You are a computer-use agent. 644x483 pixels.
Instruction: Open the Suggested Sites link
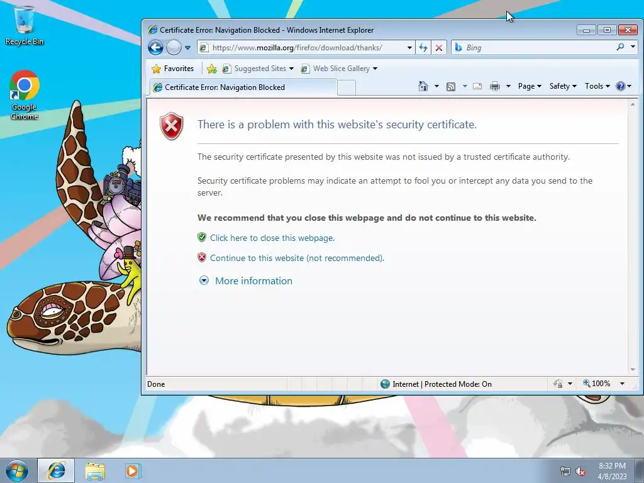point(258,69)
